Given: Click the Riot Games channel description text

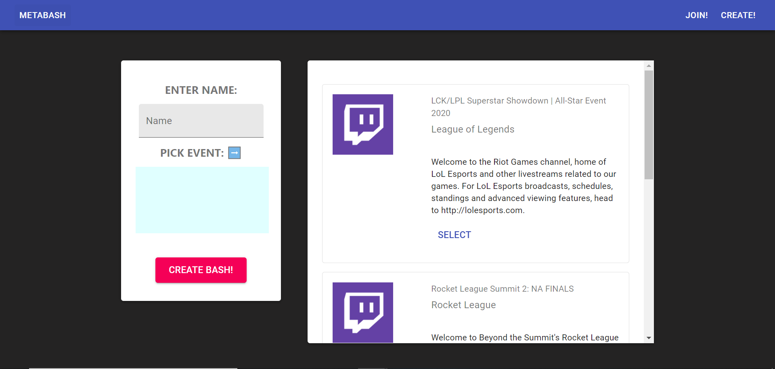Looking at the screenshot, I should 524,186.
